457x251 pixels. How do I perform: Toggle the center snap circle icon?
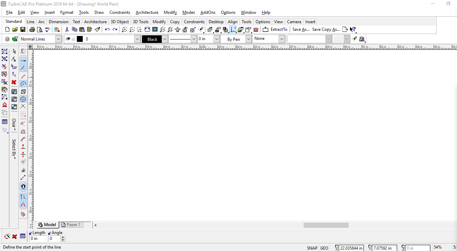[x=23, y=84]
